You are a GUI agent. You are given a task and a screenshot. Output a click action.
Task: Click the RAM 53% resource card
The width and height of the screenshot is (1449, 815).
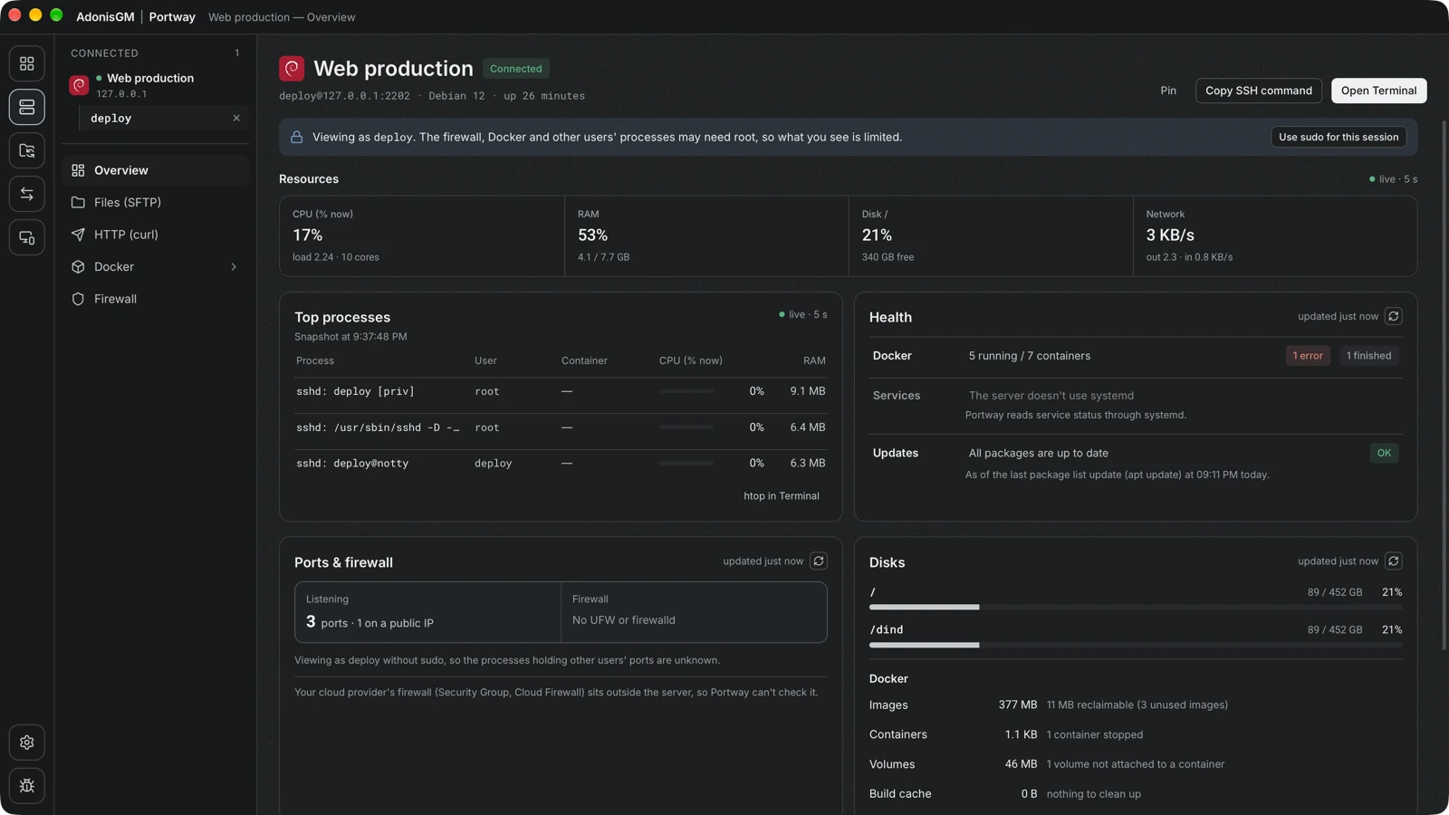(x=706, y=236)
